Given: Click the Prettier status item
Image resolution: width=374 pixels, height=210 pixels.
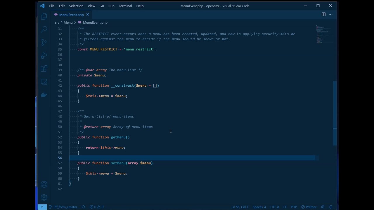Looking at the screenshot, I should pyautogui.click(x=309, y=207).
